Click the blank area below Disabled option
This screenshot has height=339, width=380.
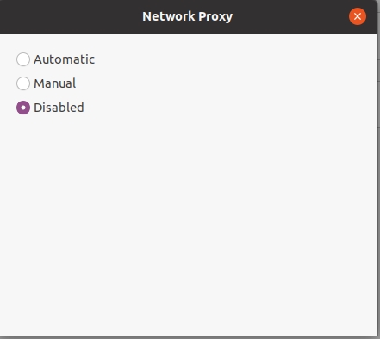click(x=189, y=225)
